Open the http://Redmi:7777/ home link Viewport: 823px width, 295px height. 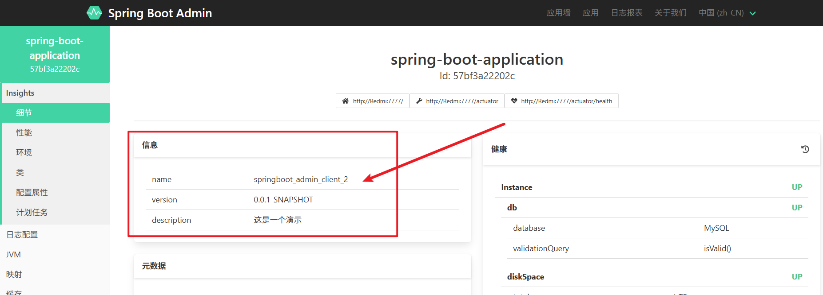pos(373,101)
